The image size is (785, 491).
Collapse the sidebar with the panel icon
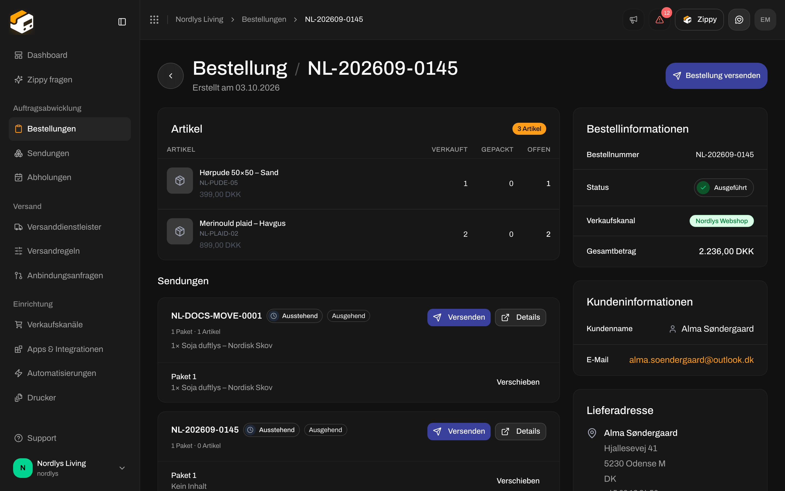(x=122, y=22)
